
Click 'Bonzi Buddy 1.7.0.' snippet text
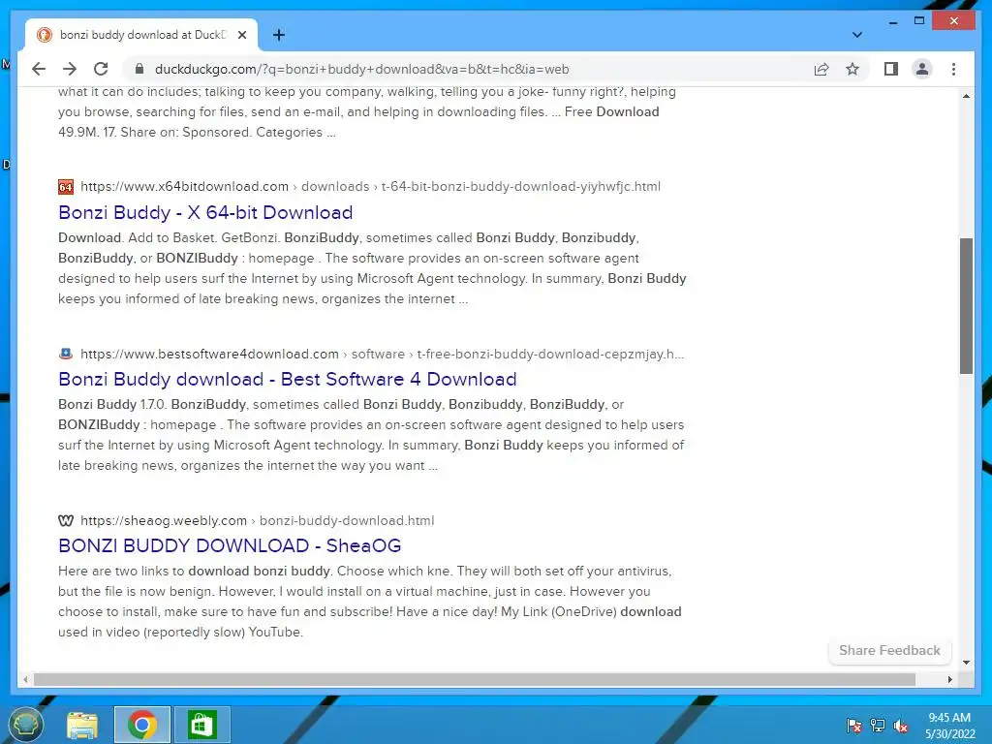pyautogui.click(x=112, y=404)
